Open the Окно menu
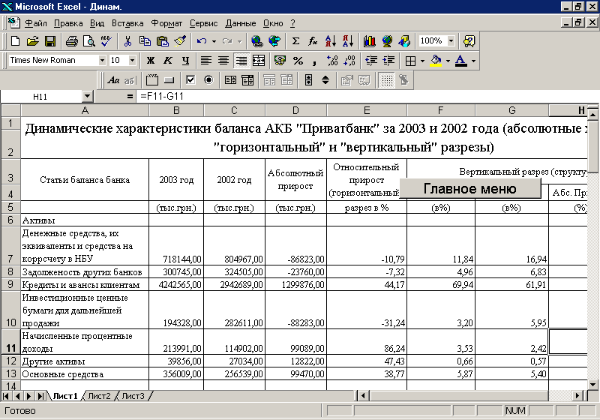Viewport: 600px width, 420px height. point(273,23)
